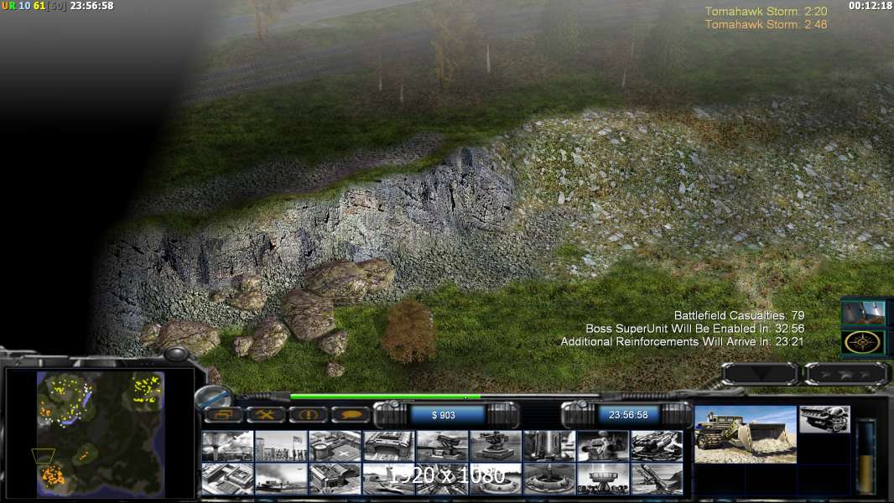Image resolution: width=894 pixels, height=503 pixels.
Task: Click the $ 903 money display
Action: [x=444, y=415]
